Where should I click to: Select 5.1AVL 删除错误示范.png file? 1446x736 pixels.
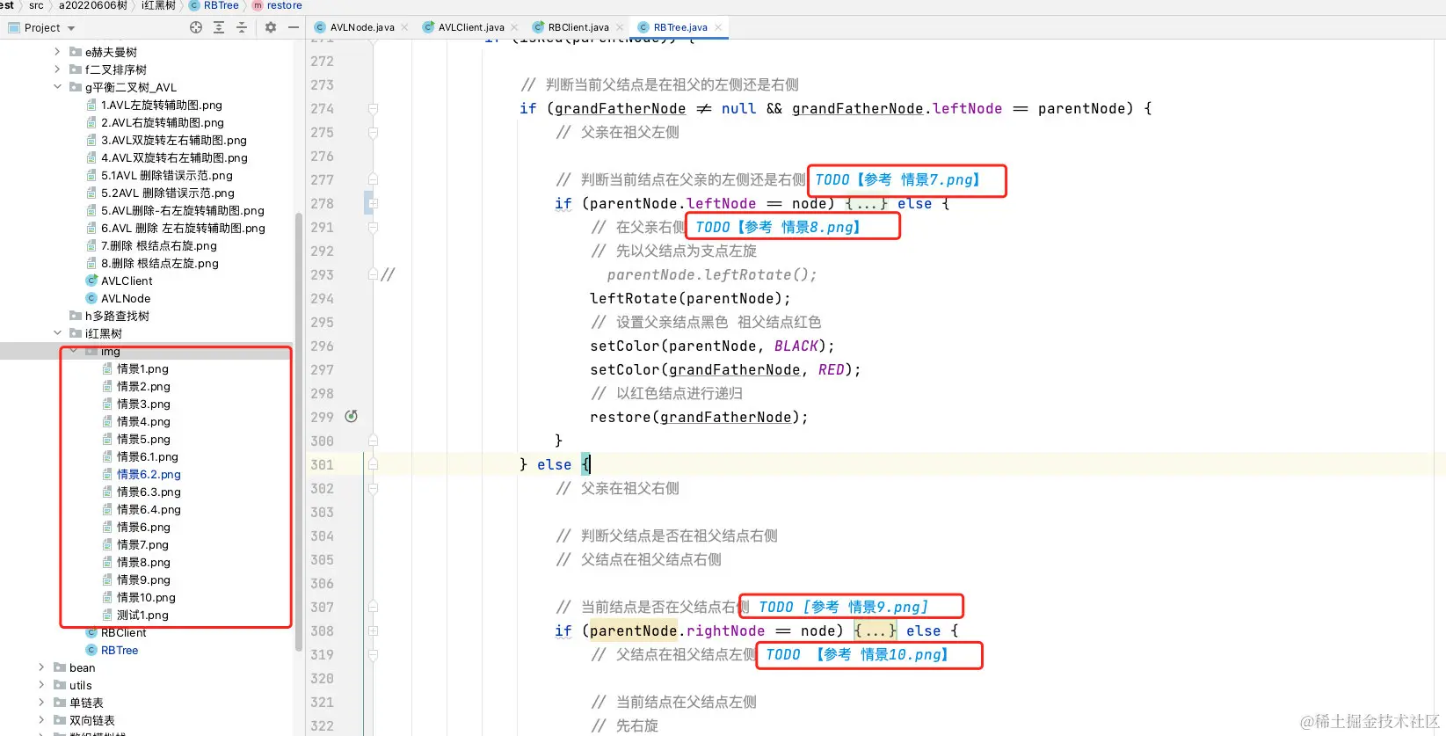pyautogui.click(x=166, y=175)
